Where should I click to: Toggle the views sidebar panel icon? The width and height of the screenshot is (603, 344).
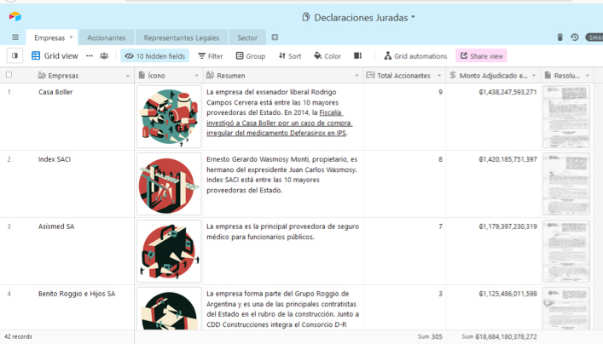(14, 56)
